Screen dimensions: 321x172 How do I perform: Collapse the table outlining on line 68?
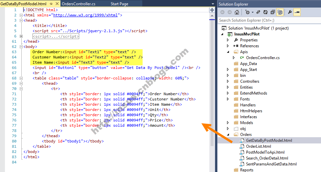click(21, 78)
